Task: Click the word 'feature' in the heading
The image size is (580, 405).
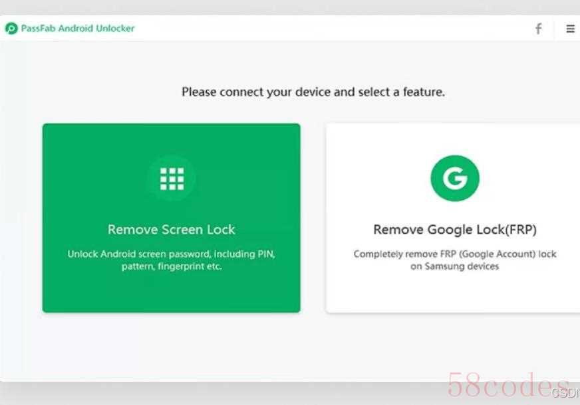Action: tap(423, 92)
